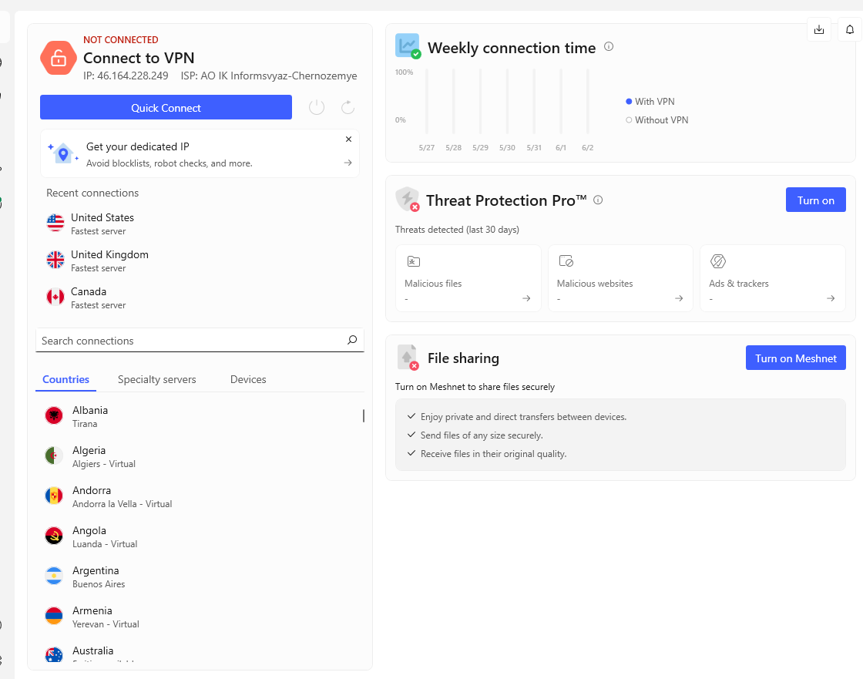Select Albania country name
863x679 pixels.
click(90, 410)
